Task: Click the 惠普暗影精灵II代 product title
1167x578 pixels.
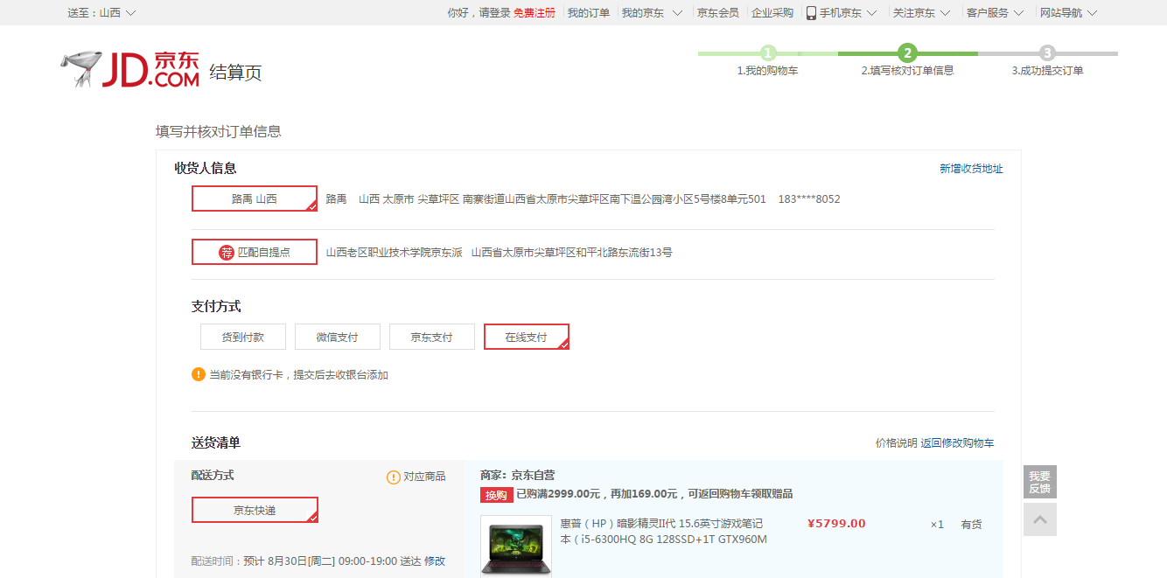Action: (x=664, y=531)
